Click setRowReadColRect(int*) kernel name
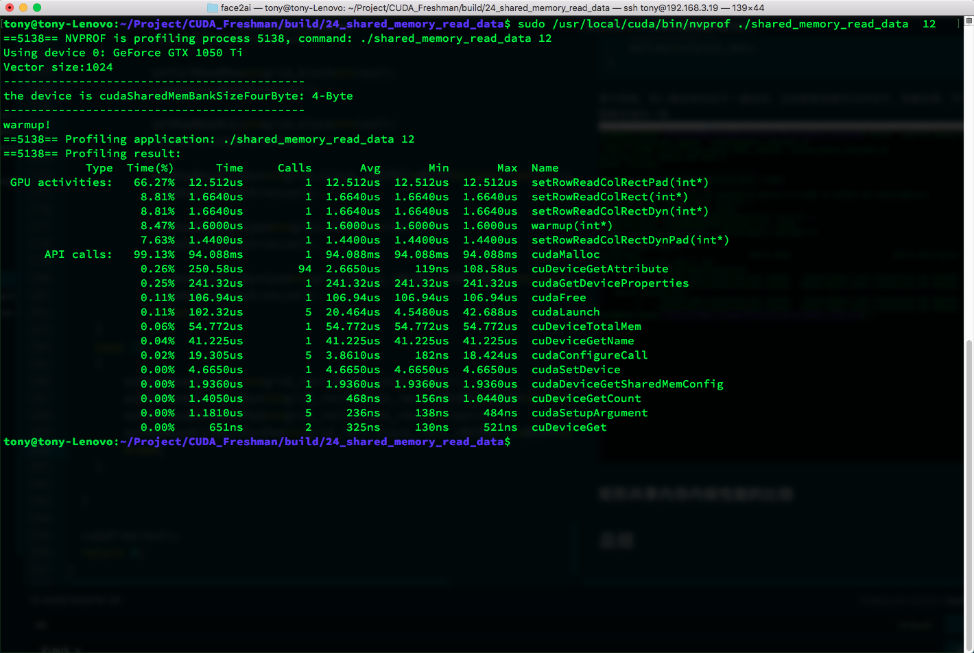The height and width of the screenshot is (653, 974). point(610,197)
